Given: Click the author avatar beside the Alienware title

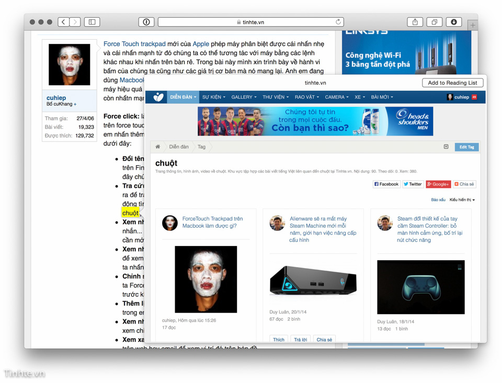Looking at the screenshot, I should pos(277,223).
